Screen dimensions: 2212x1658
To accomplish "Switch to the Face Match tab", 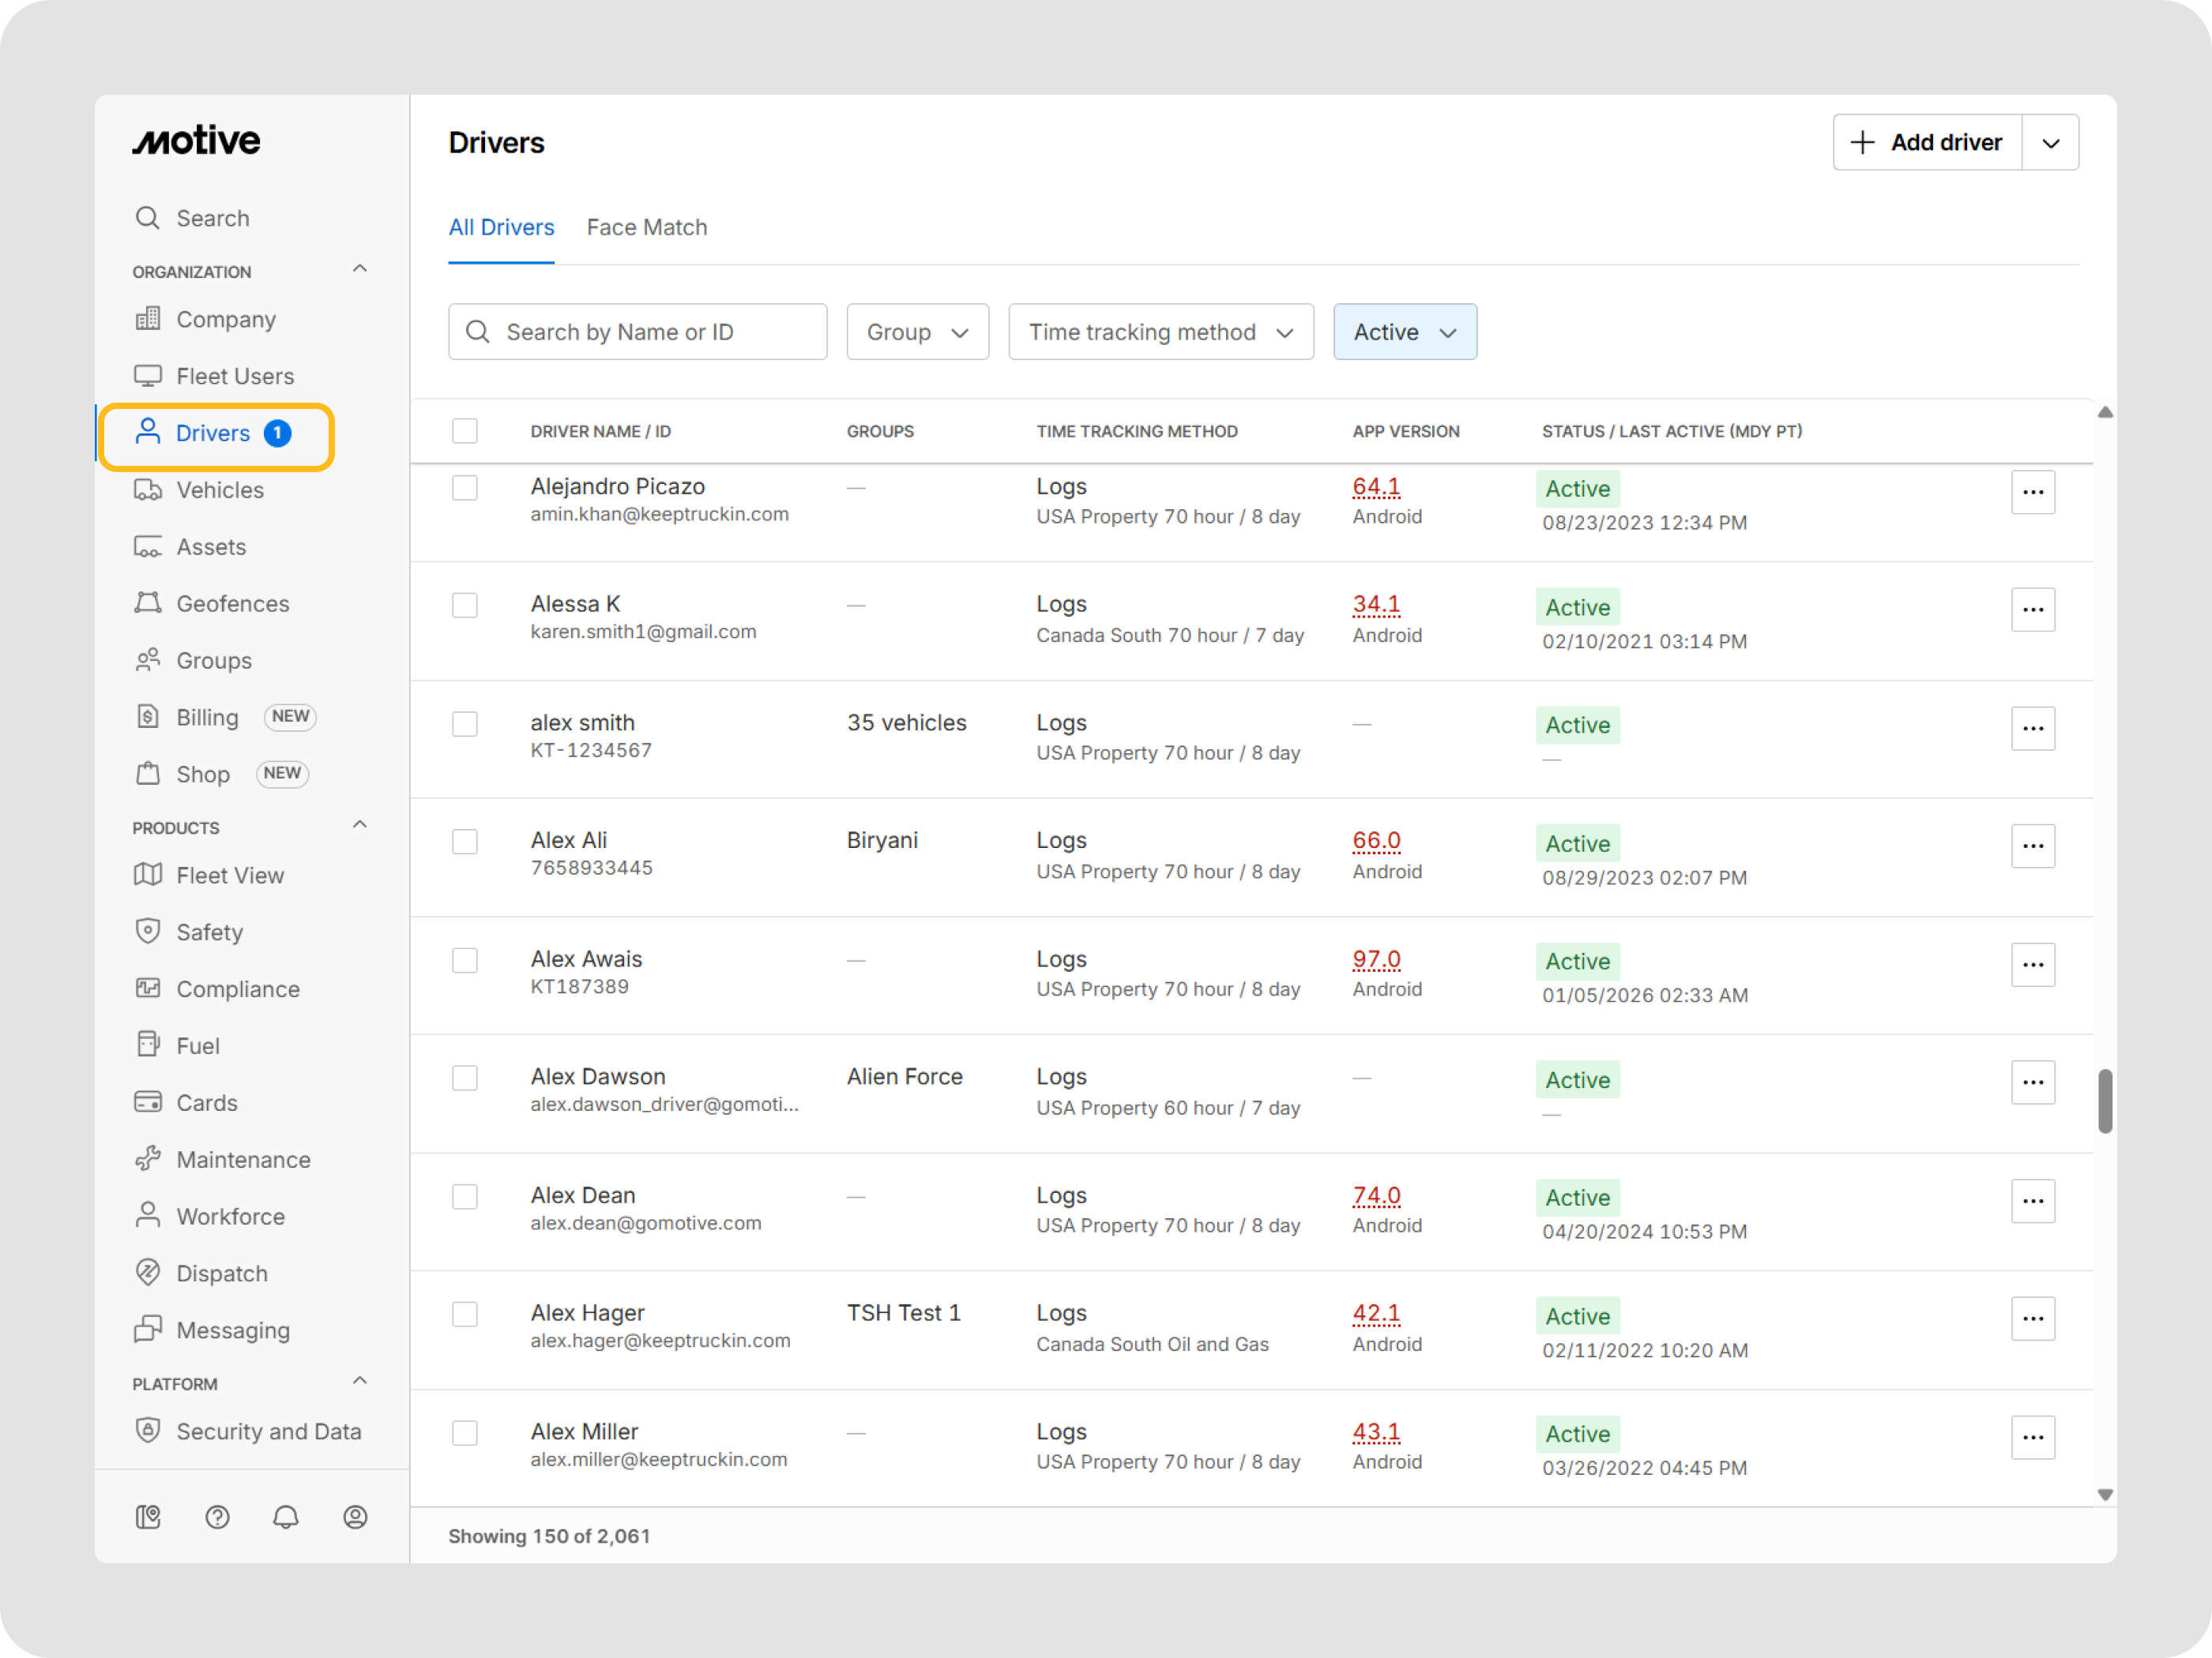I will [646, 227].
